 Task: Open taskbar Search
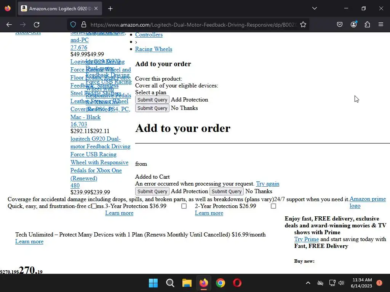170,283
